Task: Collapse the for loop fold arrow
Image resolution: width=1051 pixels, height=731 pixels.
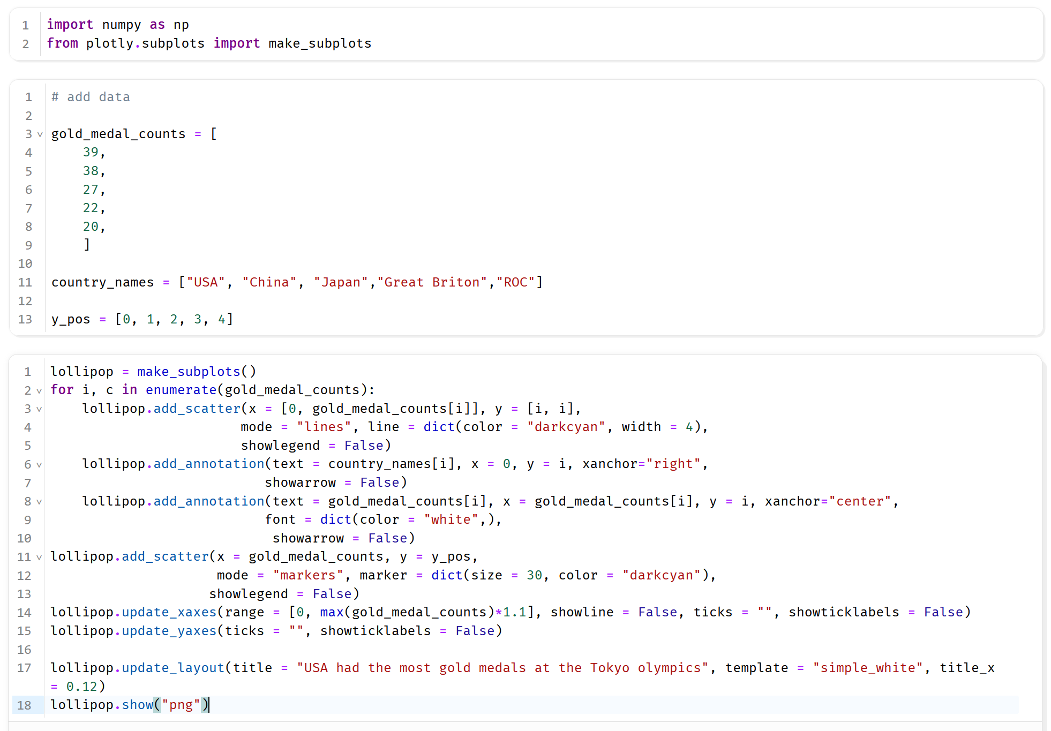Action: (x=39, y=391)
